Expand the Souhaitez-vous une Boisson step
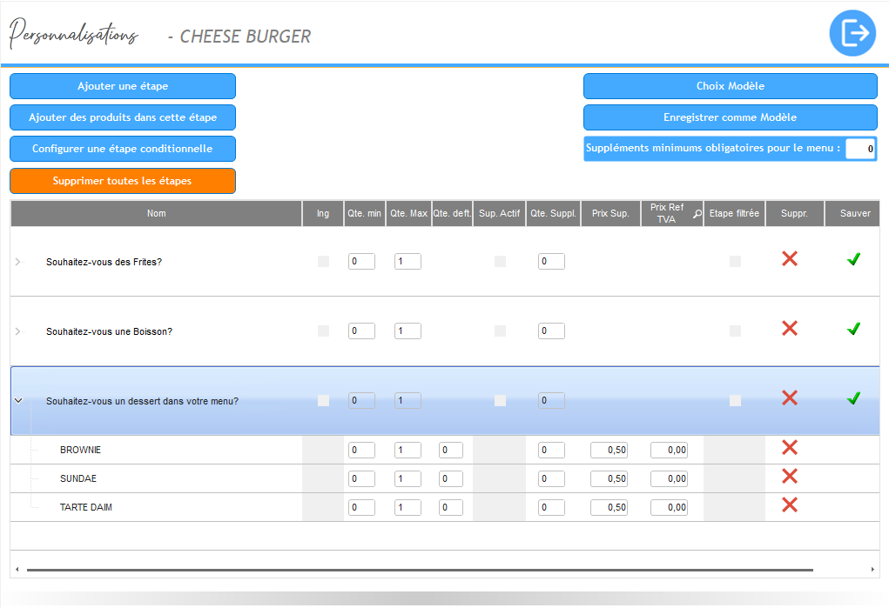Image resolution: width=889 pixels, height=608 pixels. (x=18, y=331)
